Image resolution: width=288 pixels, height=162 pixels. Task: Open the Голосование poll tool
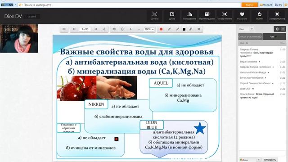[189, 16]
